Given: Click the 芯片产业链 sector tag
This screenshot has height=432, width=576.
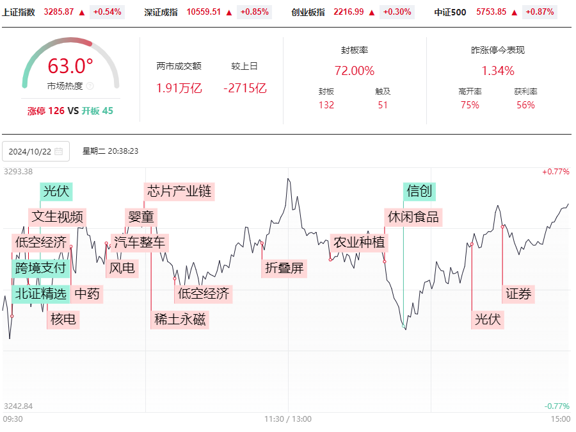Looking at the screenshot, I should pyautogui.click(x=179, y=192).
